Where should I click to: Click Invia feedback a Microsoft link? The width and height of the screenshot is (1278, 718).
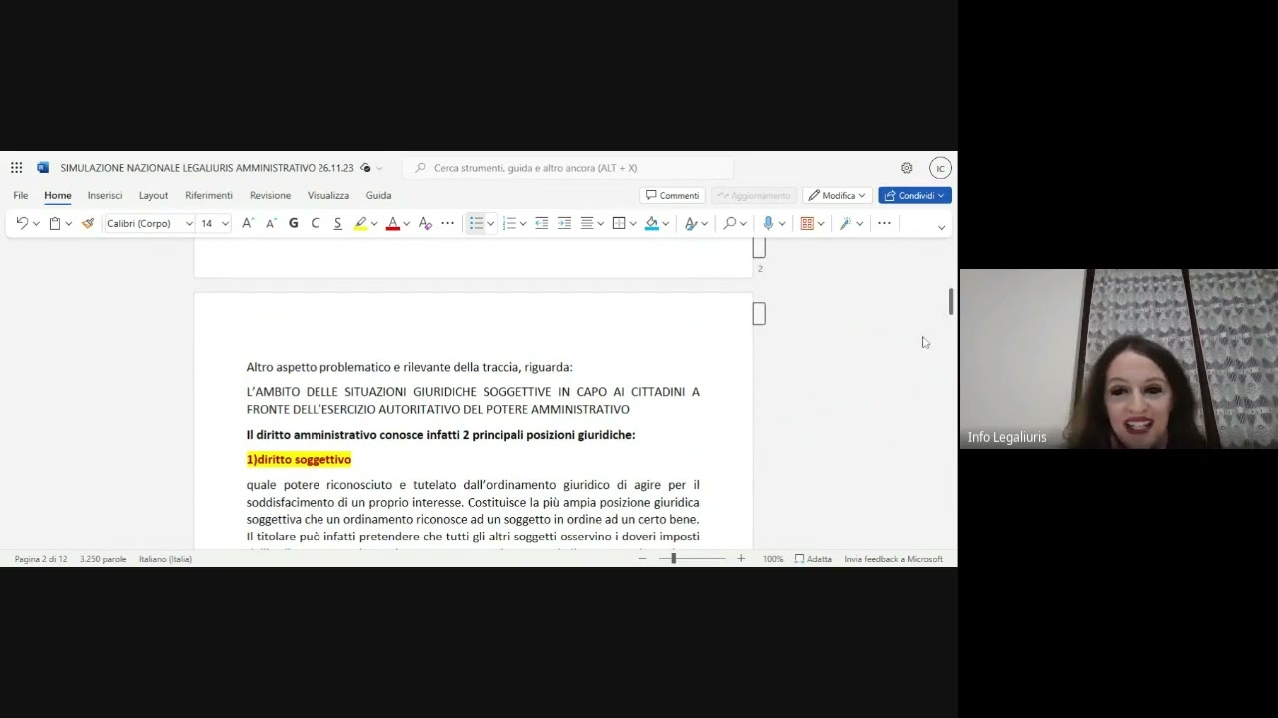tap(893, 559)
